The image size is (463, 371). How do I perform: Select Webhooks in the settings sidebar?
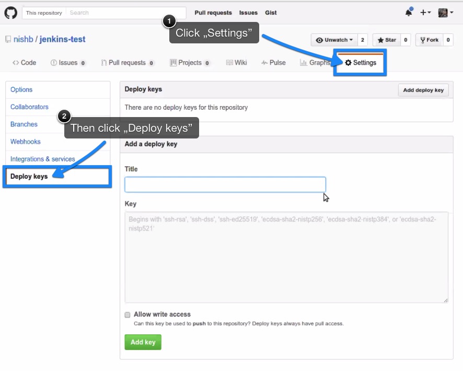pos(58,142)
